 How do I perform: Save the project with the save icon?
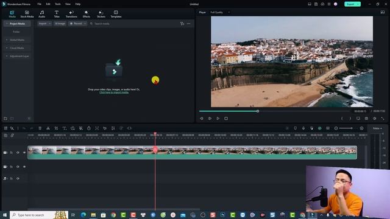(x=316, y=4)
